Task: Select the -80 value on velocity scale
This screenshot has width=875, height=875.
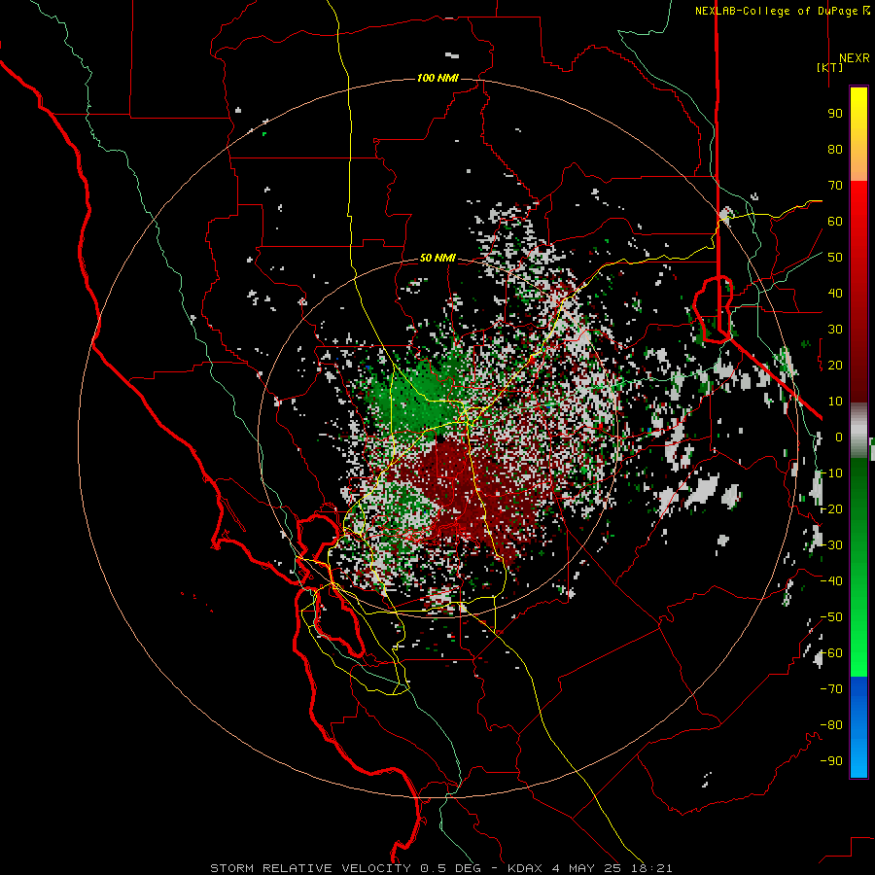Action: tap(831, 725)
